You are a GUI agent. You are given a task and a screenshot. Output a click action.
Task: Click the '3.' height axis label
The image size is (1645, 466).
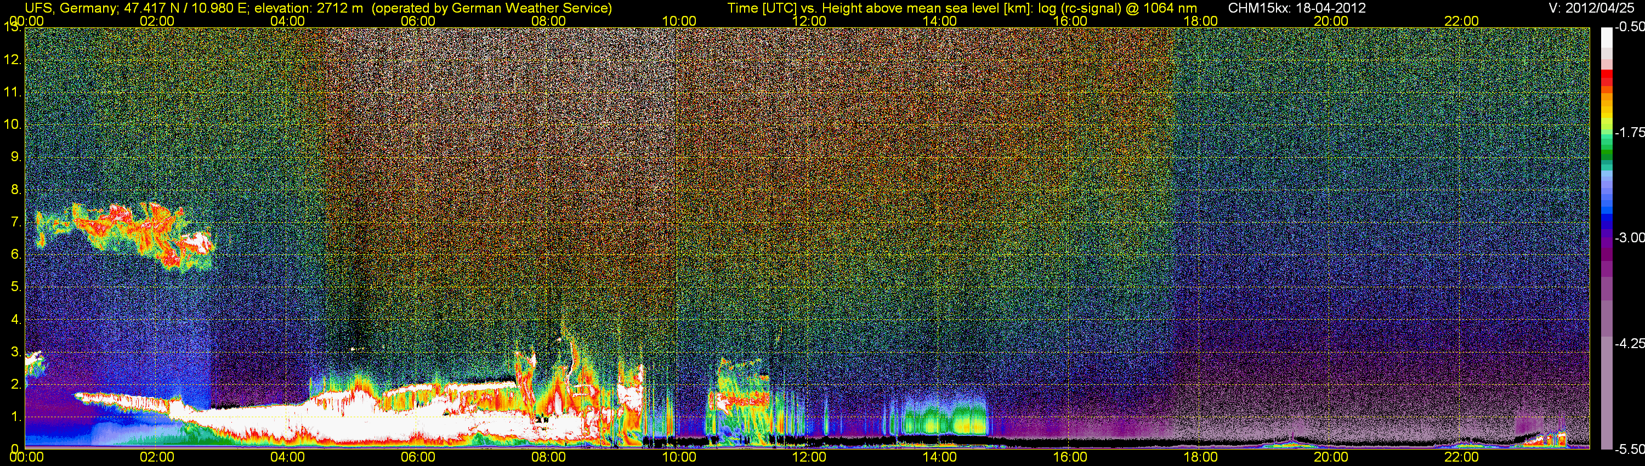(16, 352)
